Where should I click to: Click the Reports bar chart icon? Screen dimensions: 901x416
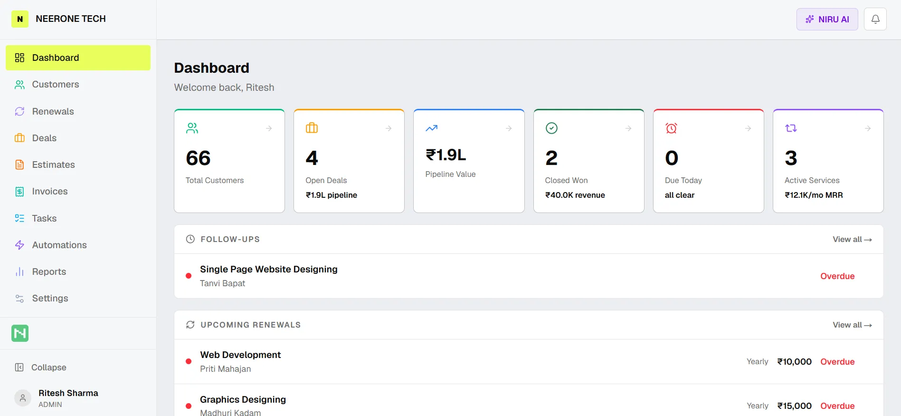19,271
